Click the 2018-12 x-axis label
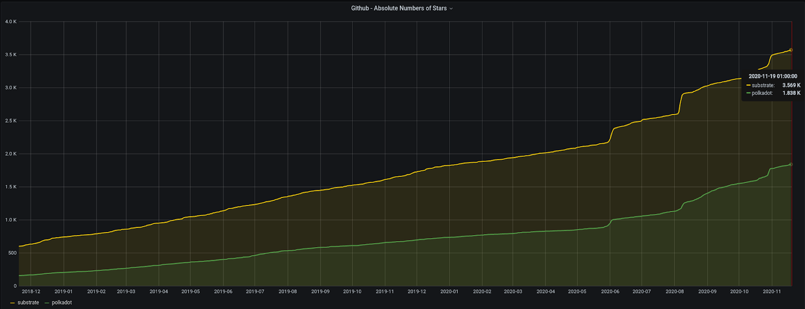This screenshot has height=309, width=805. [x=31, y=291]
